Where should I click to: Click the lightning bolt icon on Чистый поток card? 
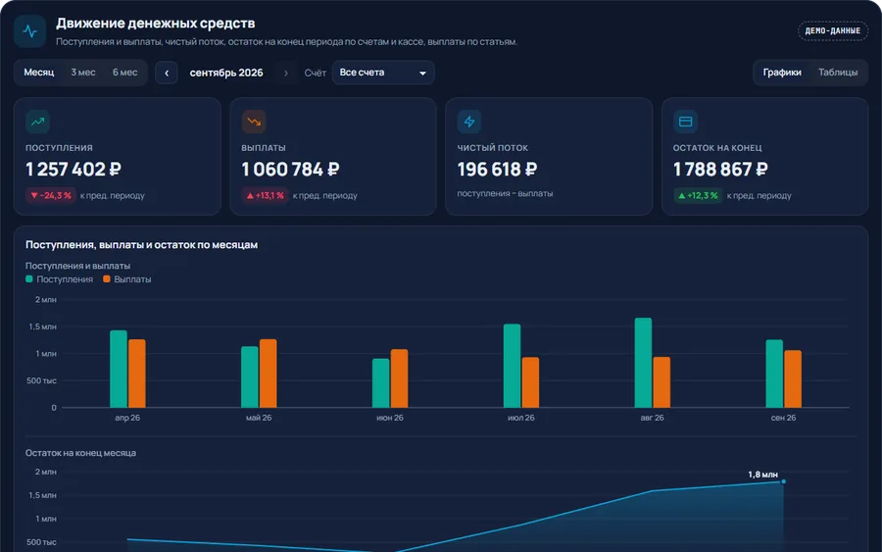coord(469,122)
